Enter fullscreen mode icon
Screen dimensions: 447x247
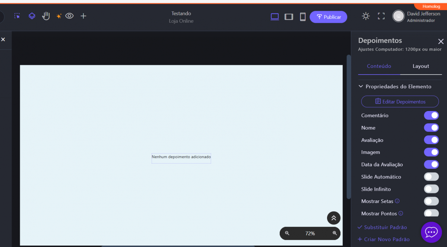[x=381, y=16]
